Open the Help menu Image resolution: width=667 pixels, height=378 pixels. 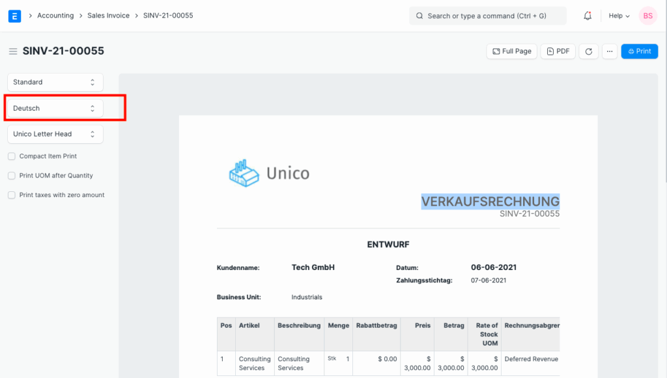point(617,16)
